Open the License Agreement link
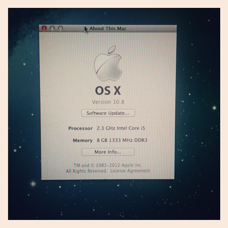The height and width of the screenshot is (228, 228). tap(130, 171)
